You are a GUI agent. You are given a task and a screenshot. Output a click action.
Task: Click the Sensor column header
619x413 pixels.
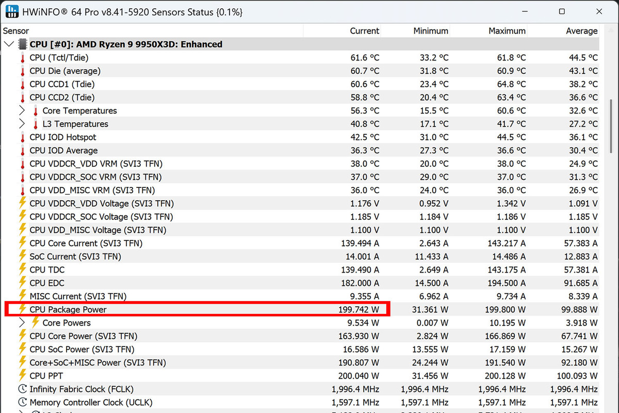coord(17,31)
